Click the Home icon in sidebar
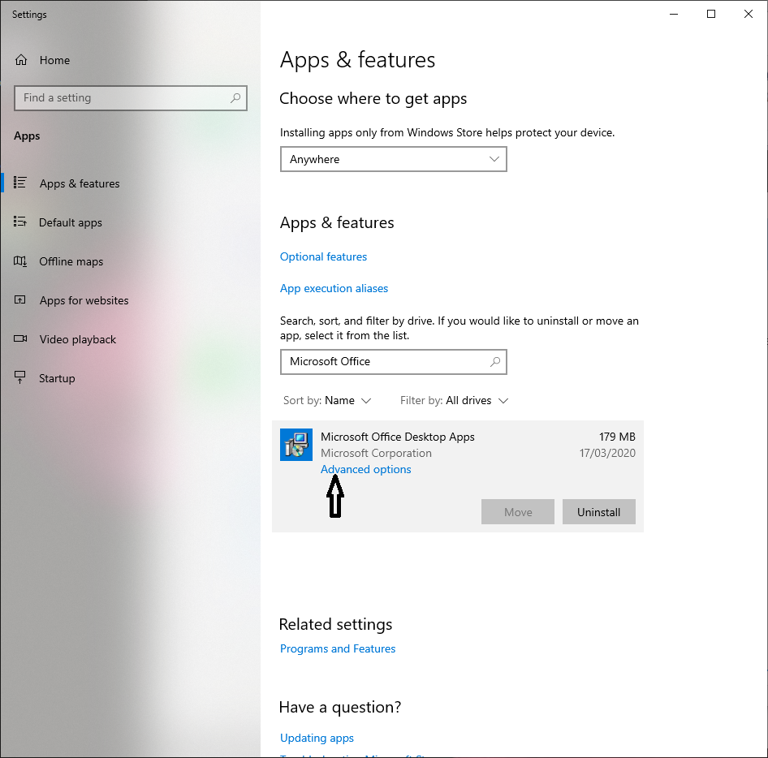The height and width of the screenshot is (758, 768). (x=21, y=60)
